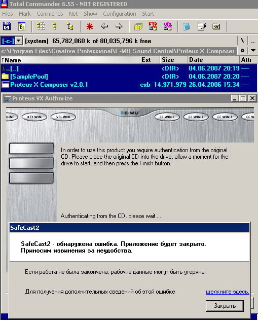Screen dimensions: 258x320
Task: Close the Proteus VX Authorize window
Action: pyautogui.click(x=252, y=98)
